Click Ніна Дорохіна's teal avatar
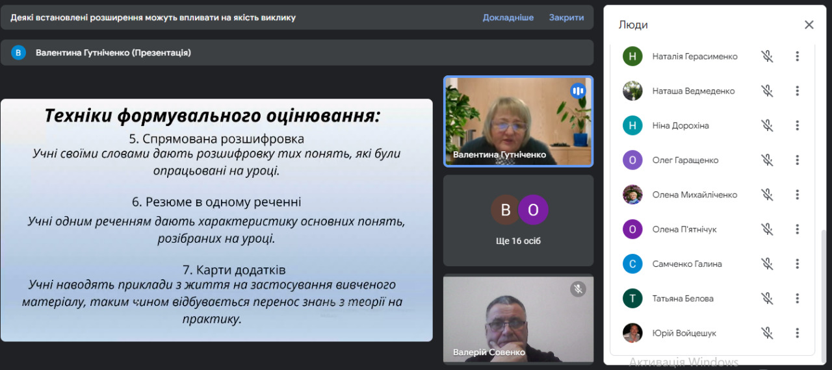 (632, 125)
